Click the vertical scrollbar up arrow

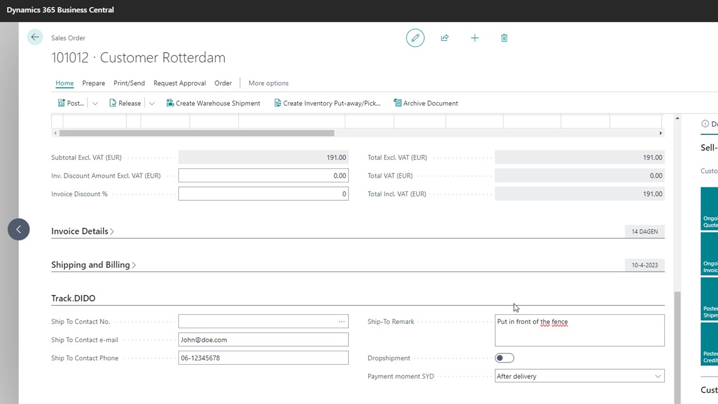(677, 118)
